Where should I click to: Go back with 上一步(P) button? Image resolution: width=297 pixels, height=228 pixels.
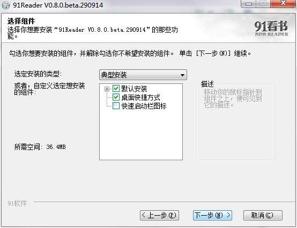(159, 215)
